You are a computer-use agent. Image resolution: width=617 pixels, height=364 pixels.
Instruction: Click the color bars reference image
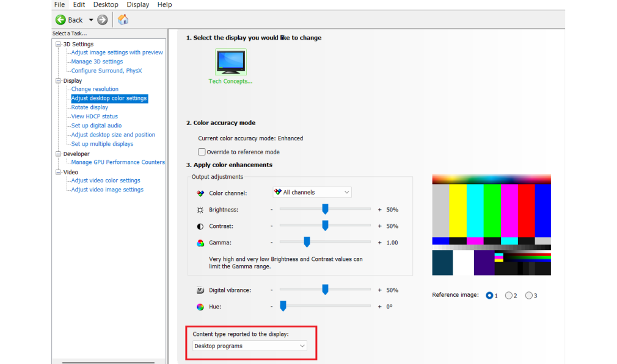click(x=492, y=224)
